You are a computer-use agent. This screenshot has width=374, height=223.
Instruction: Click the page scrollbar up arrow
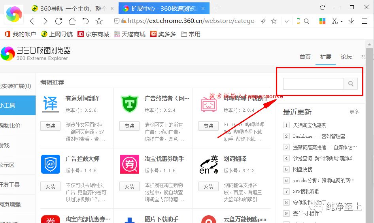369,45
